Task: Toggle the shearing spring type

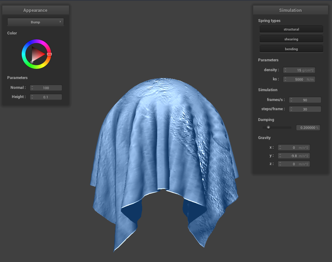Action: pyautogui.click(x=291, y=39)
